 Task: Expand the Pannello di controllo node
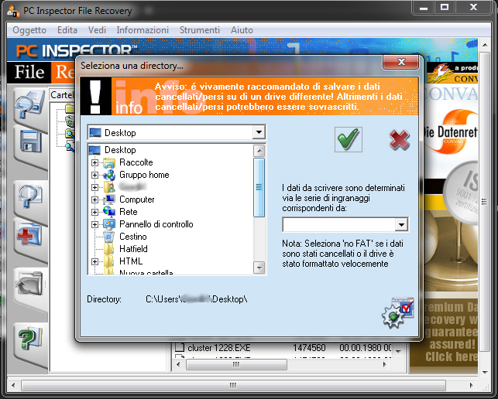95,224
